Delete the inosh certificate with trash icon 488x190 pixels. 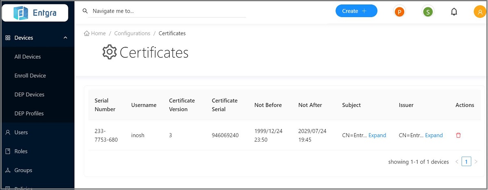[x=458, y=135]
